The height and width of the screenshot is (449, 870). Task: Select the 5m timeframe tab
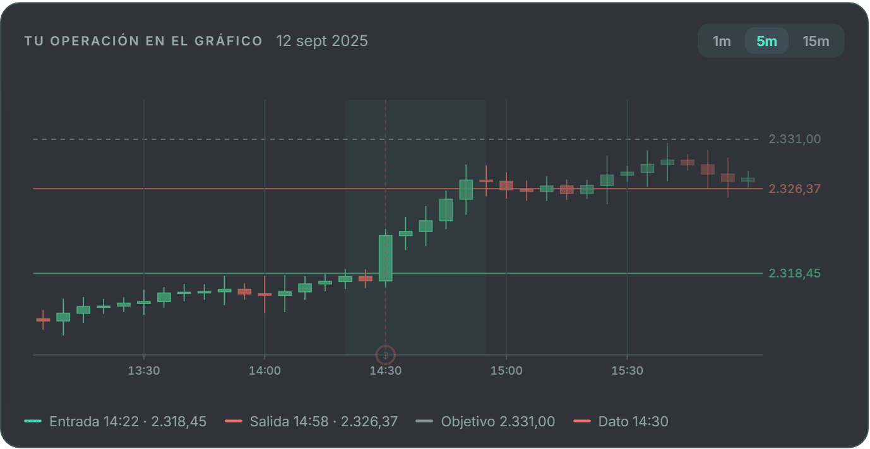[x=766, y=41]
